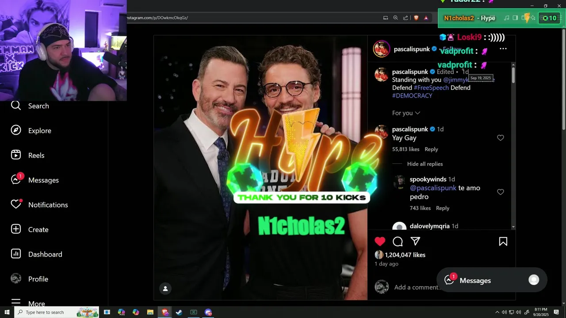Image resolution: width=566 pixels, height=318 pixels.
Task: Open Profile in the sidebar
Action: point(30,279)
